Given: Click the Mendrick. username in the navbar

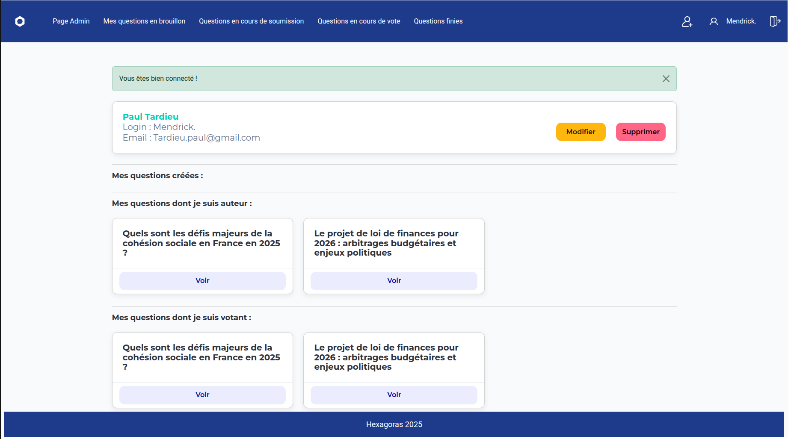Looking at the screenshot, I should coord(742,21).
